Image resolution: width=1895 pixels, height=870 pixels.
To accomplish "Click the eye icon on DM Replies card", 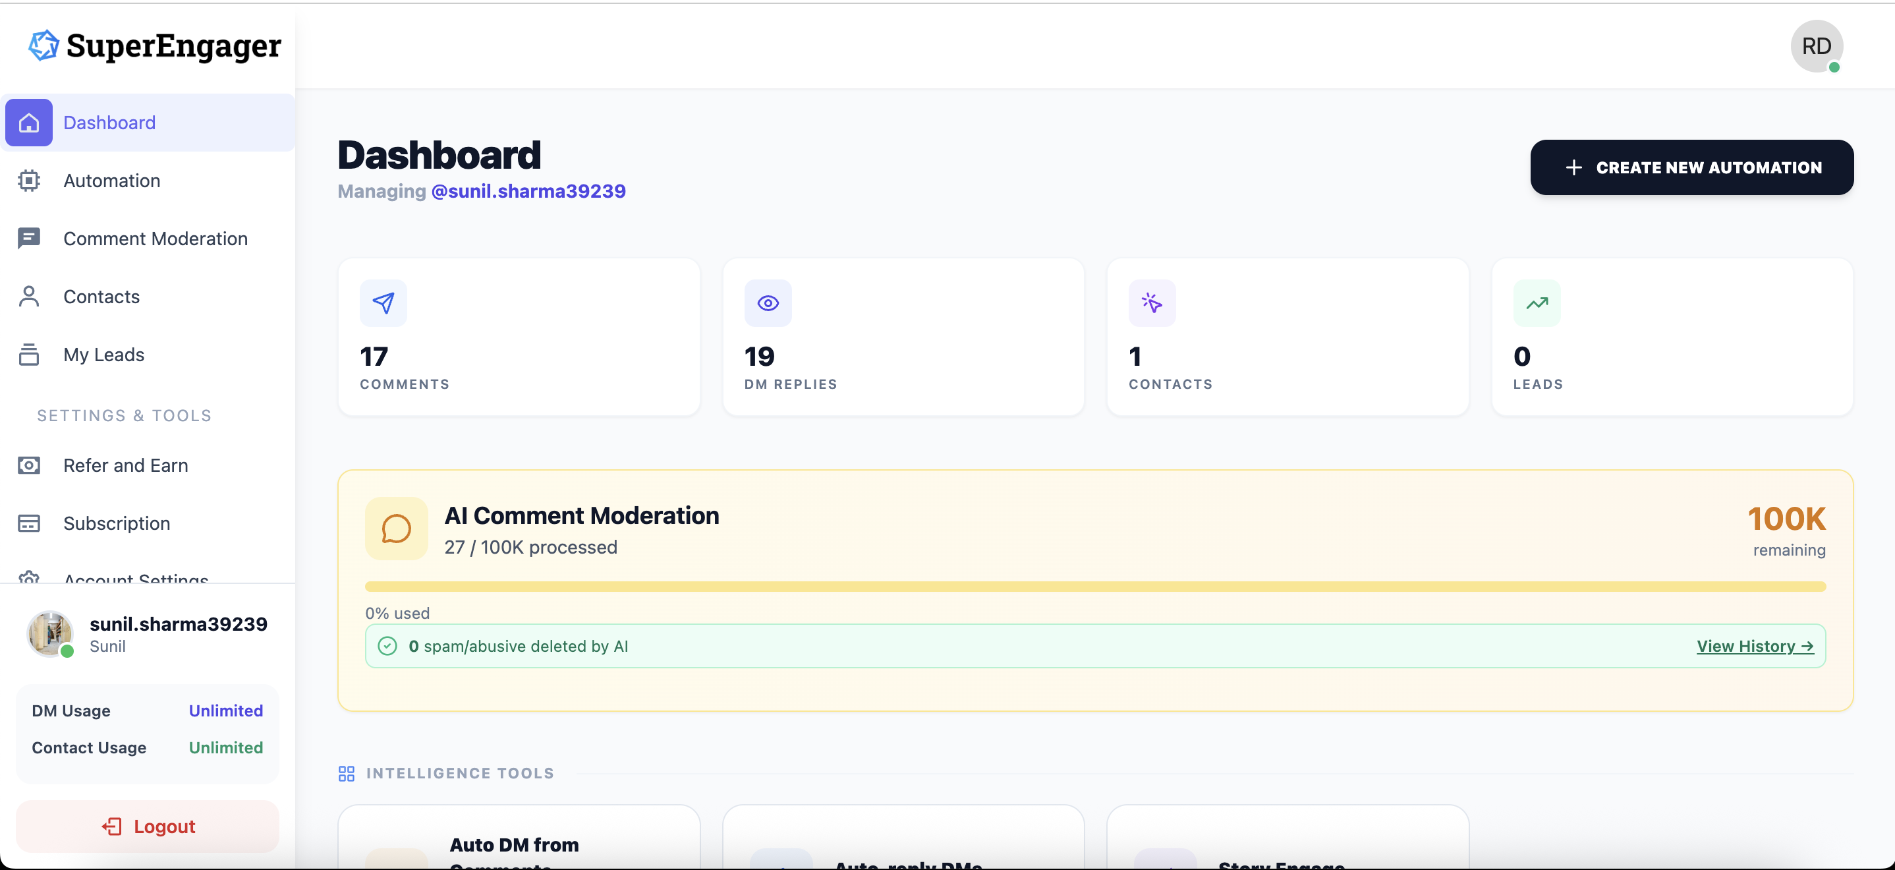I will pyautogui.click(x=768, y=303).
